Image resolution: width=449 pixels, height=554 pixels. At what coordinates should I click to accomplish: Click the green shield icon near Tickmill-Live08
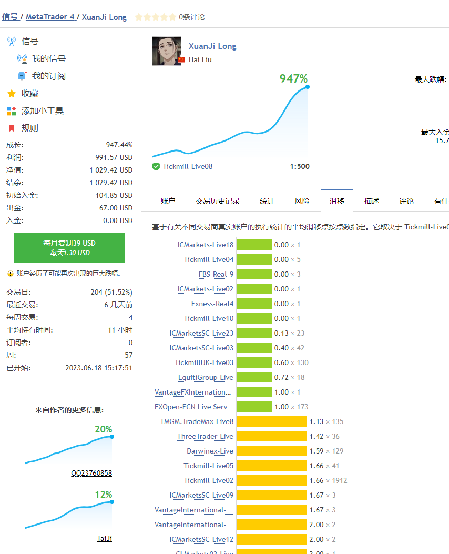tap(156, 166)
